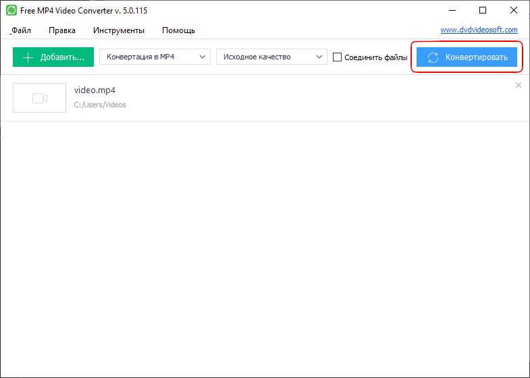Remove video.mp4 with the X icon
530x378 pixels.
click(x=518, y=85)
